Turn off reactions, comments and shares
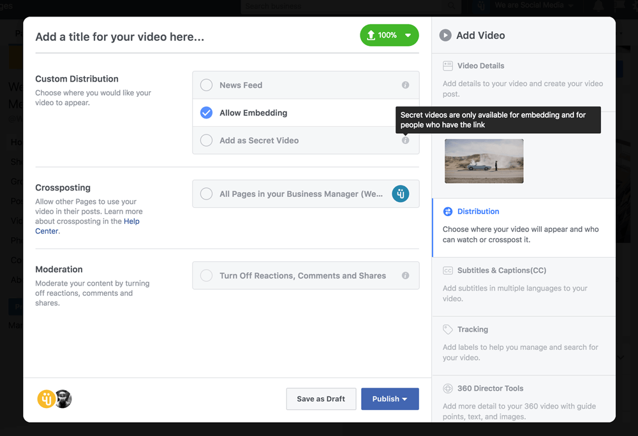The width and height of the screenshot is (638, 436). (206, 276)
